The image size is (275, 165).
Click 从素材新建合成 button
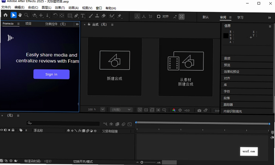tap(186, 67)
